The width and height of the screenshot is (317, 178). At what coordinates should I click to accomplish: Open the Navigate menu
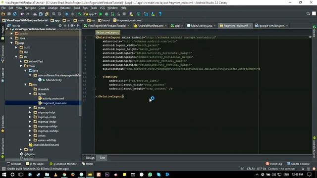(x=30, y=8)
